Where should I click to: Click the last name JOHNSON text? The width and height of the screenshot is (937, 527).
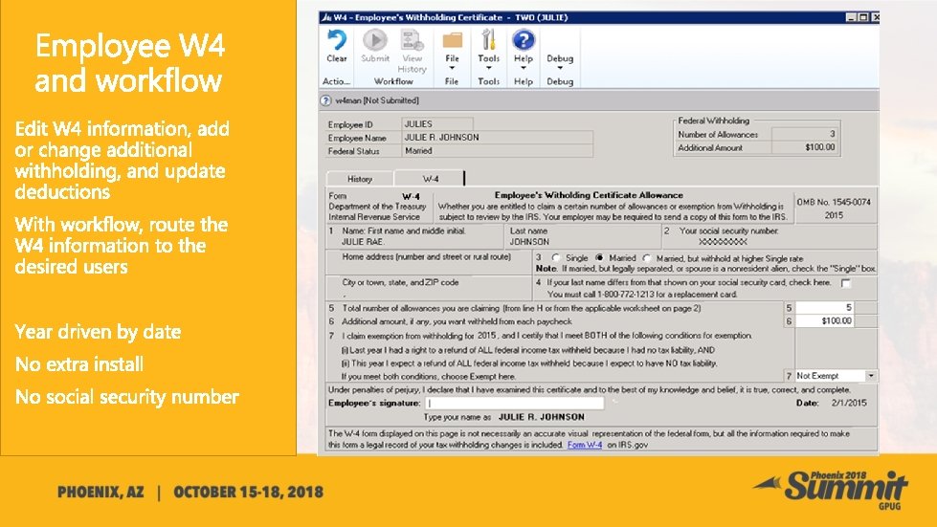pos(529,242)
